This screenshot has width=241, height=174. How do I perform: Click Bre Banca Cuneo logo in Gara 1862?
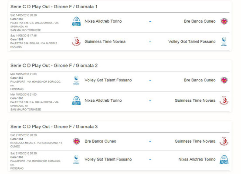(x=224, y=80)
